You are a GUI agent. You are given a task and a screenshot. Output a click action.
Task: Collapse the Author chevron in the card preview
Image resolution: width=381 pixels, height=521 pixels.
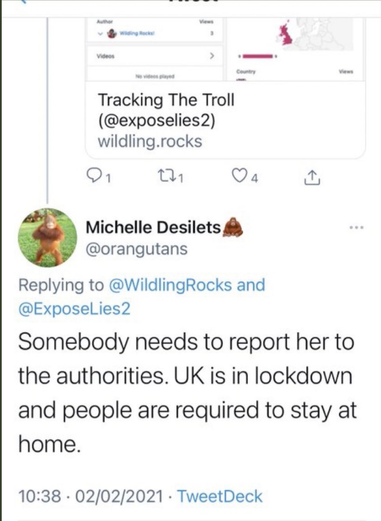pyautogui.click(x=100, y=35)
